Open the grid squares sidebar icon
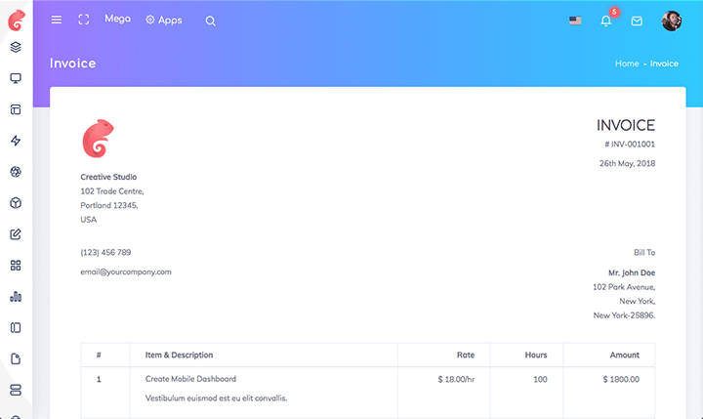The image size is (703, 419). 16,266
